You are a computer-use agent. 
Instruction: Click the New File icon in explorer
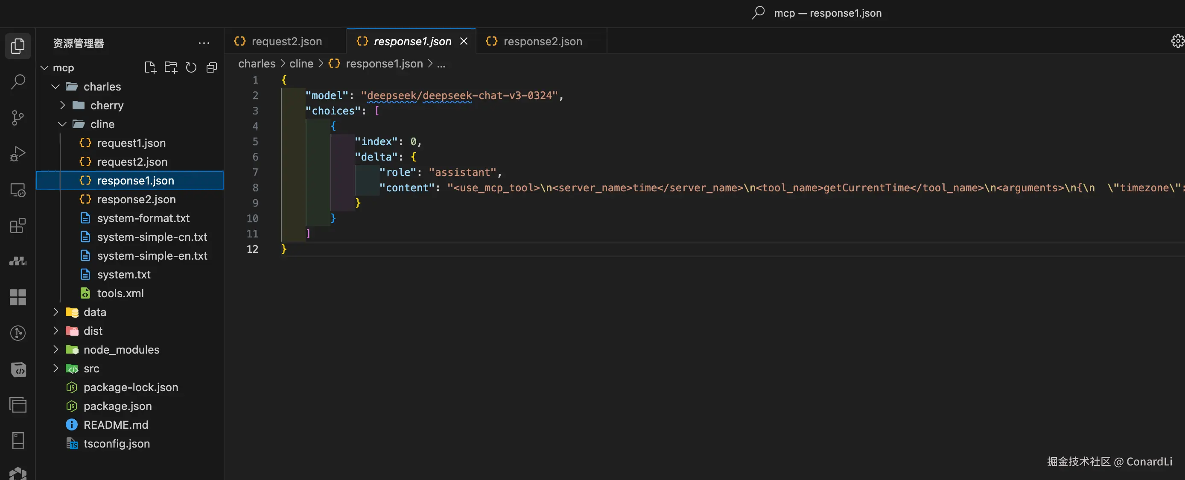point(150,67)
